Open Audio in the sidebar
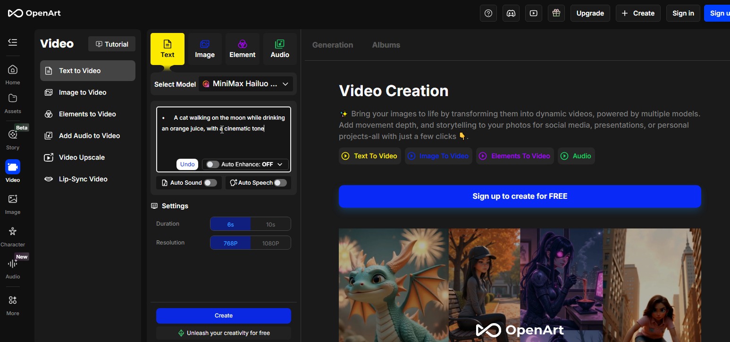This screenshot has height=342, width=730. tap(13, 269)
